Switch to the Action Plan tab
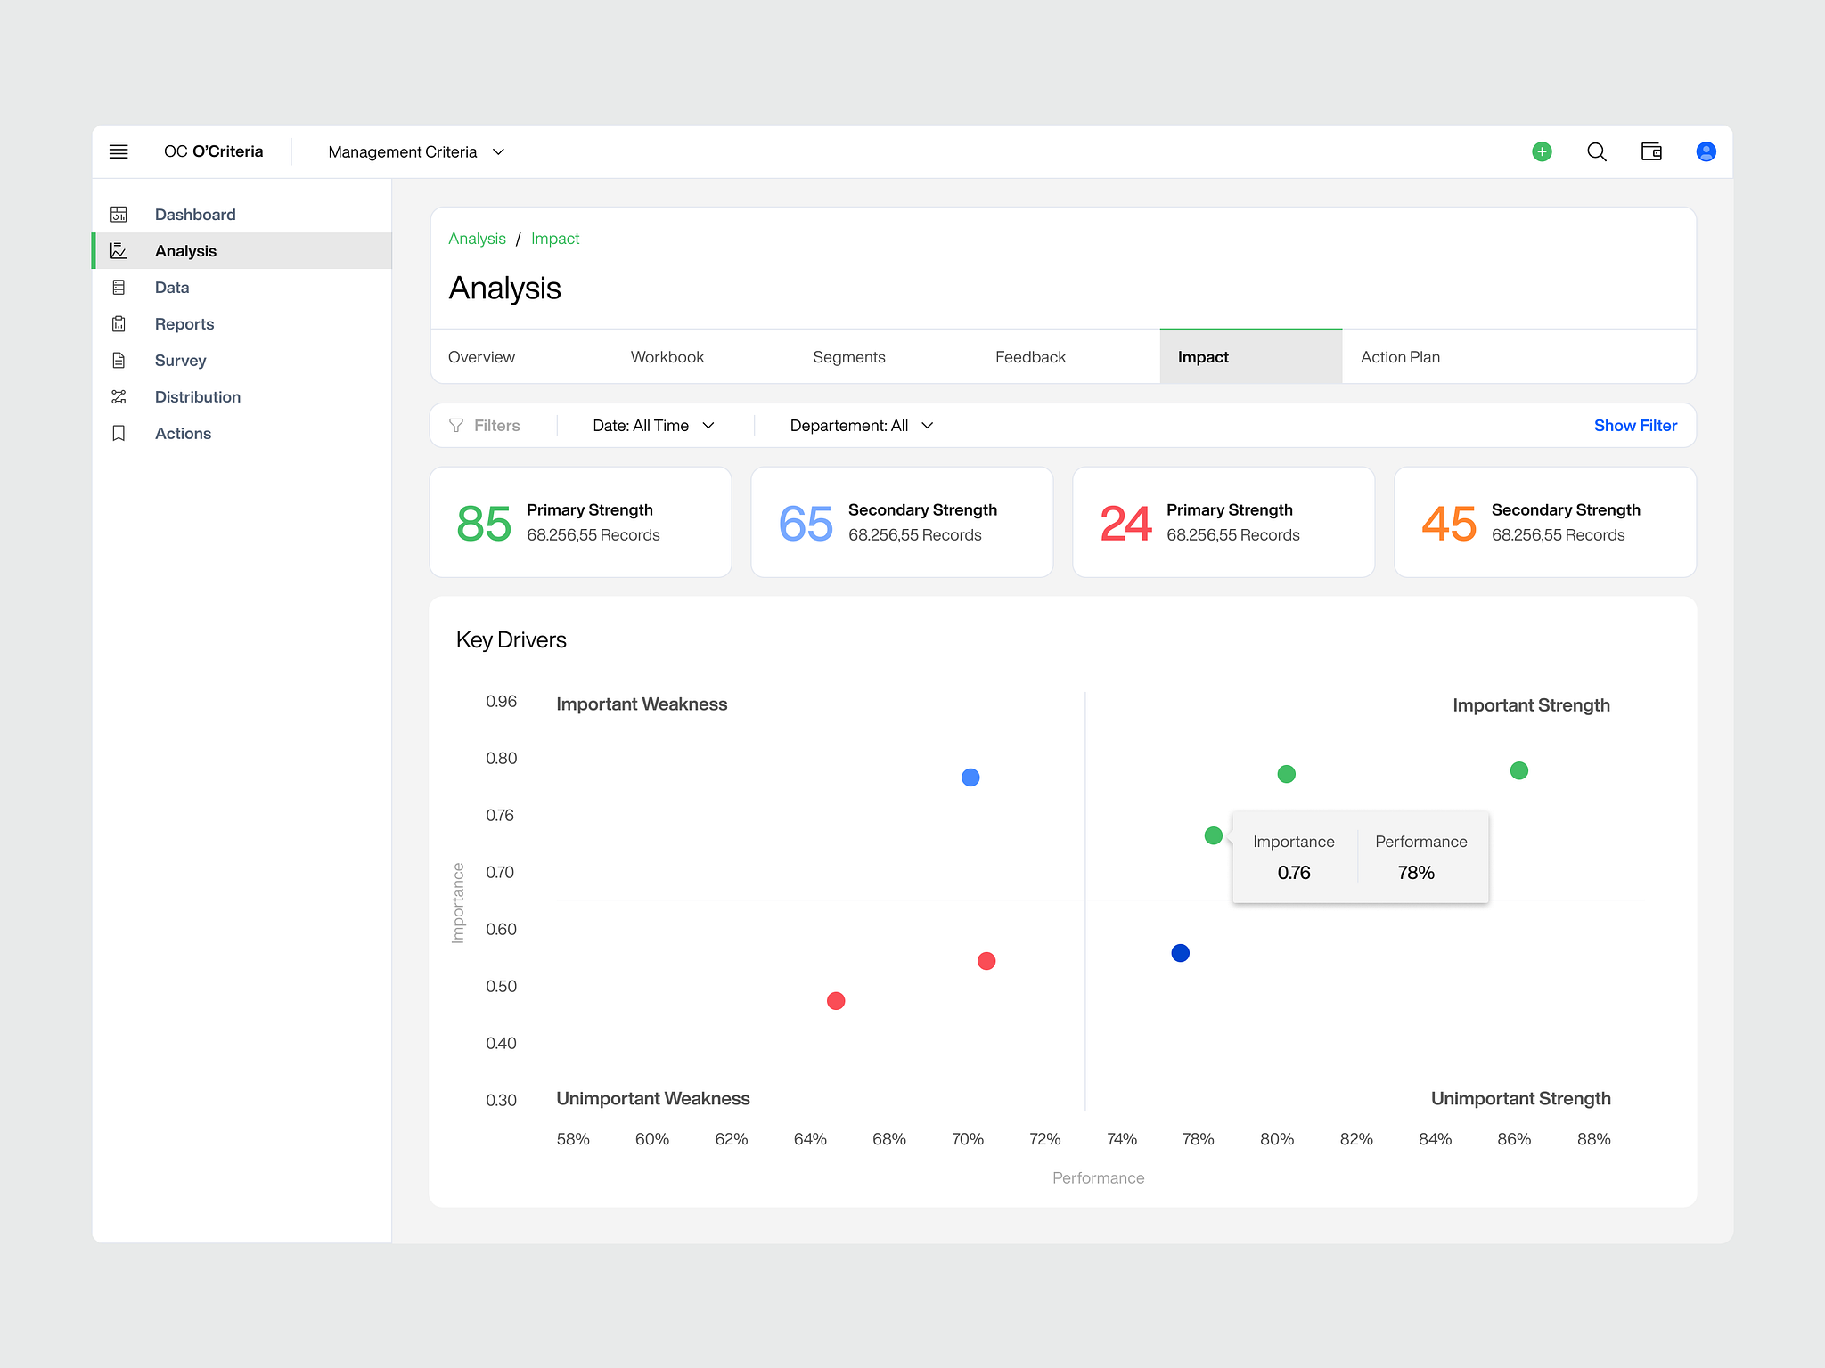Image resolution: width=1825 pixels, height=1368 pixels. [x=1400, y=356]
